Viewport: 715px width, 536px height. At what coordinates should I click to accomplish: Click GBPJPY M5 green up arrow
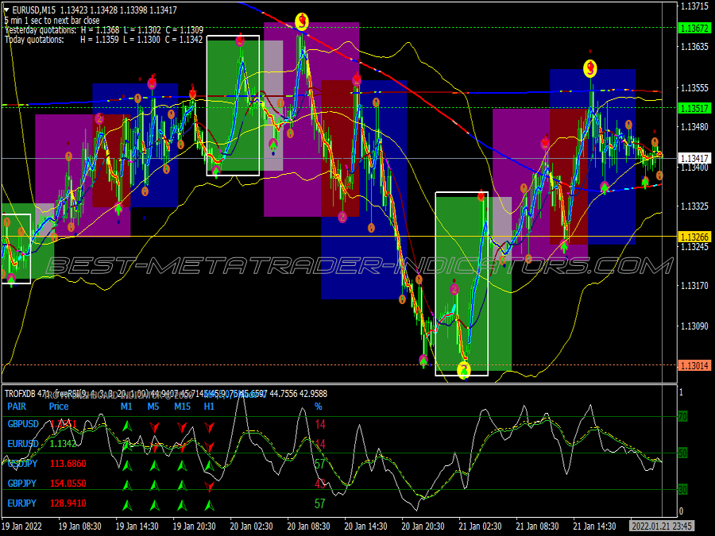(155, 485)
